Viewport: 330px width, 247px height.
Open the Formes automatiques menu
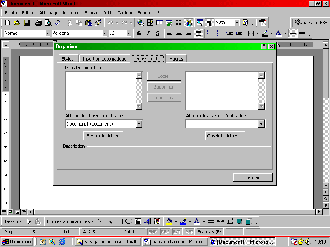click(x=70, y=221)
